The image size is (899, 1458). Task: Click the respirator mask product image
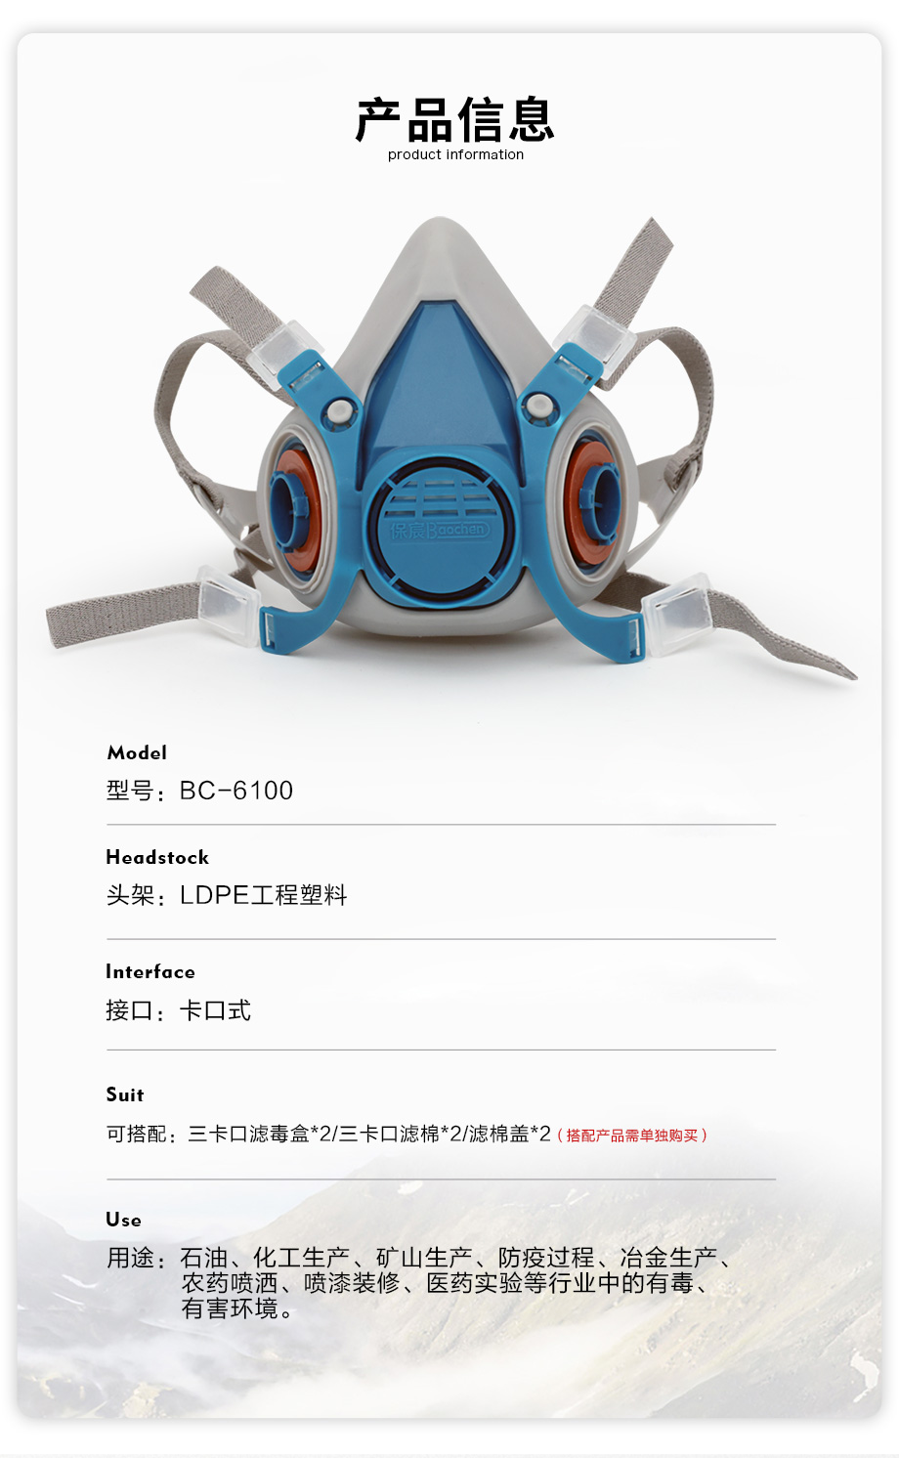click(x=450, y=447)
